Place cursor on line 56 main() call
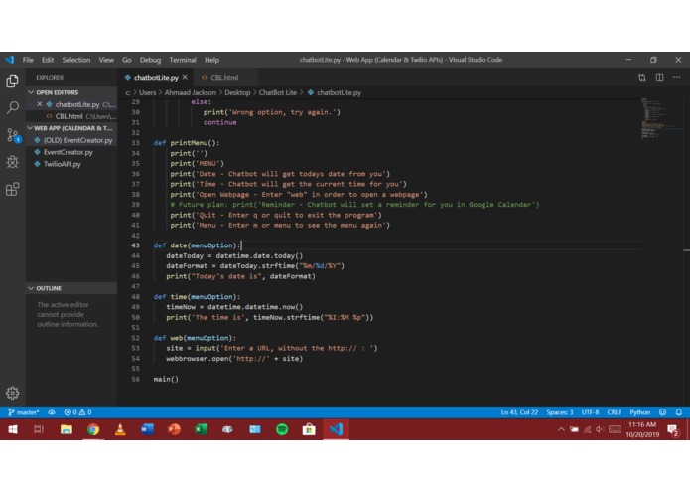This screenshot has width=690, height=491. (x=166, y=379)
